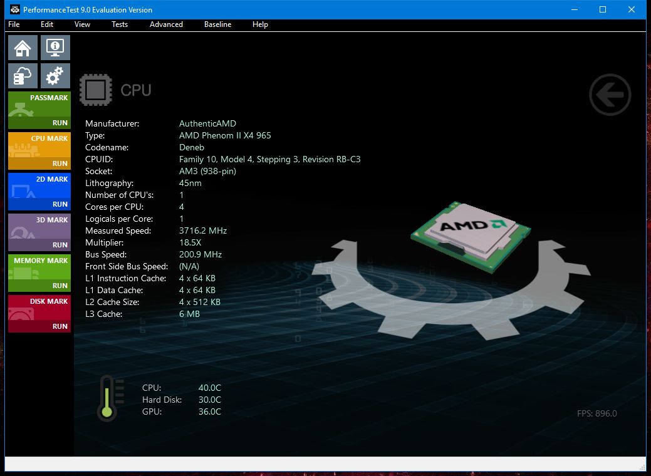Click the large 'CPU' heading text
Image resolution: width=651 pixels, height=476 pixels.
point(136,90)
